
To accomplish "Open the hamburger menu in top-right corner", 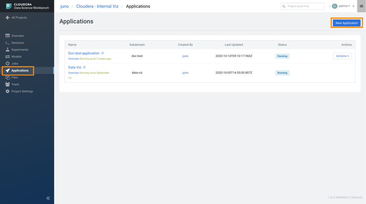I will 361,6.
